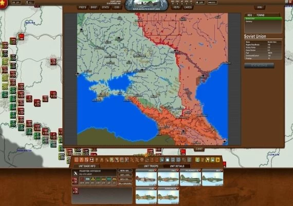Click the red circle button on MiG card

click(222, 170)
